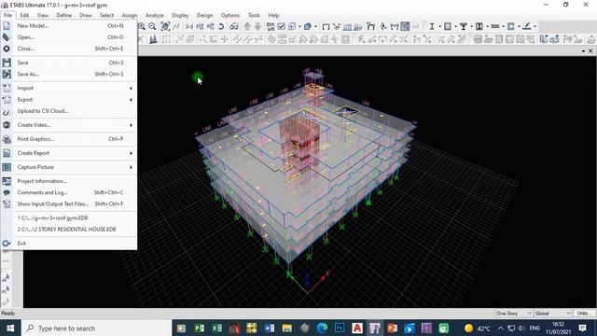Select the Pan hand tool
Viewport: 597px width, 336px height.
click(165, 26)
